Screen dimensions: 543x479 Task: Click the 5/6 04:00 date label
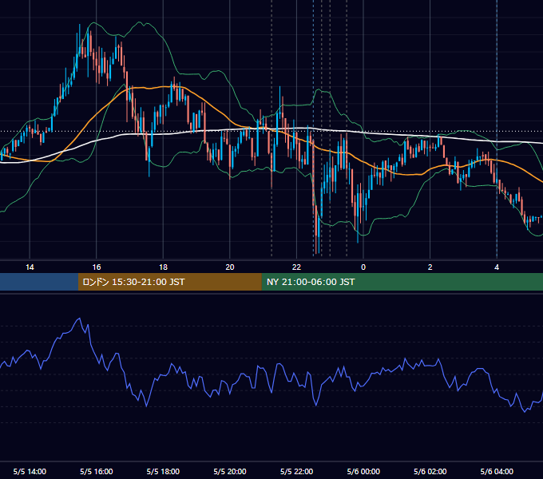click(x=497, y=471)
